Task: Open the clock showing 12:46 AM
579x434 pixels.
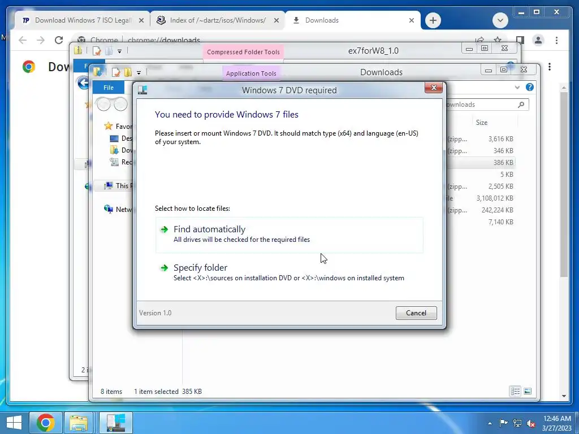Action: pos(556,423)
